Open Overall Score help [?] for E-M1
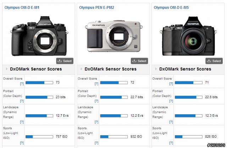The width and height of the screenshot is (227, 148). click(22, 84)
